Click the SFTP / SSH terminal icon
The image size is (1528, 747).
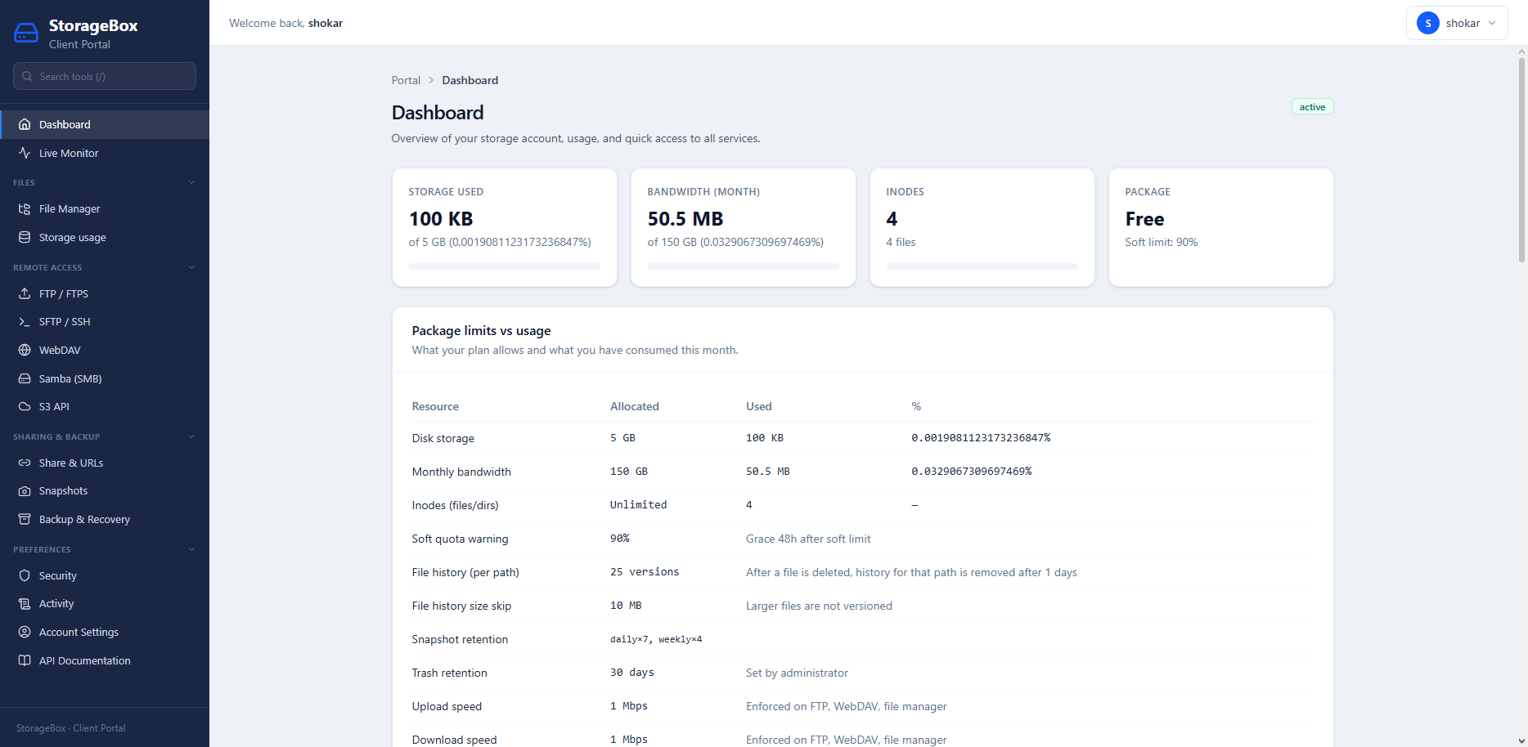point(25,322)
